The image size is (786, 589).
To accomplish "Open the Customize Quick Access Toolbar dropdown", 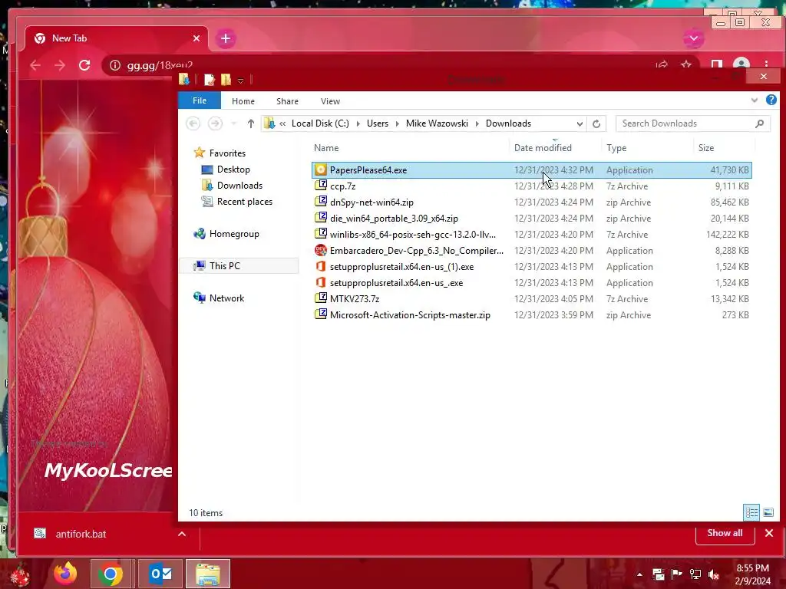I will pos(240,81).
